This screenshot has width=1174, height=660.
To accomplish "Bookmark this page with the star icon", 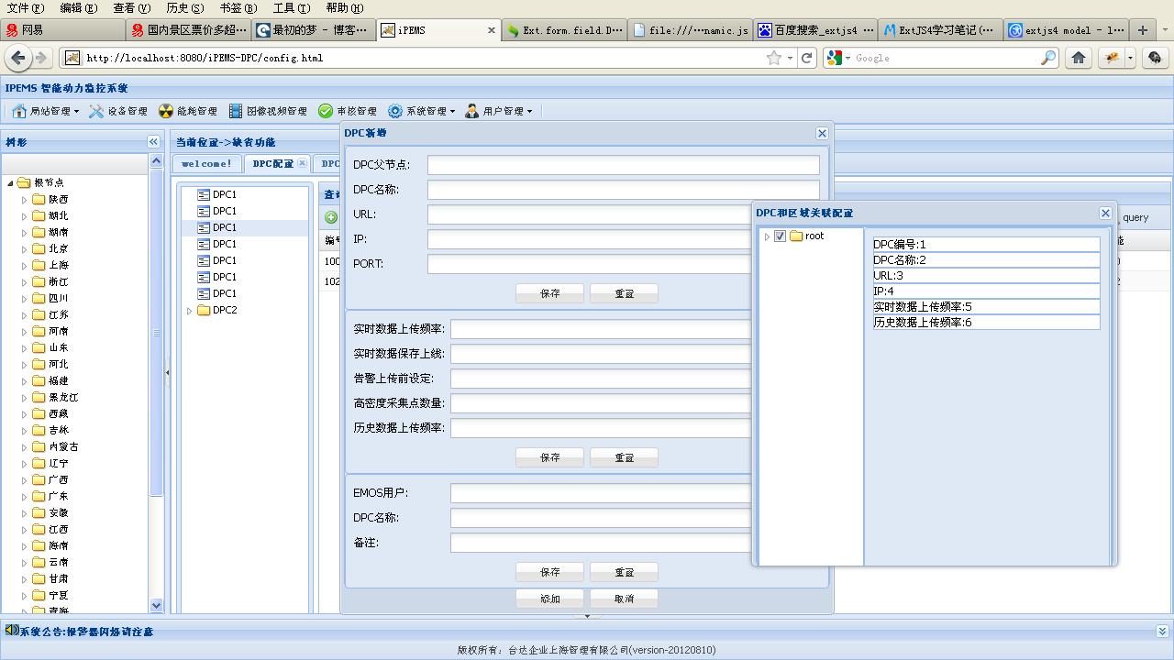I will tap(774, 58).
